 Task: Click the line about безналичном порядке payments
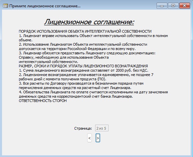81,83
